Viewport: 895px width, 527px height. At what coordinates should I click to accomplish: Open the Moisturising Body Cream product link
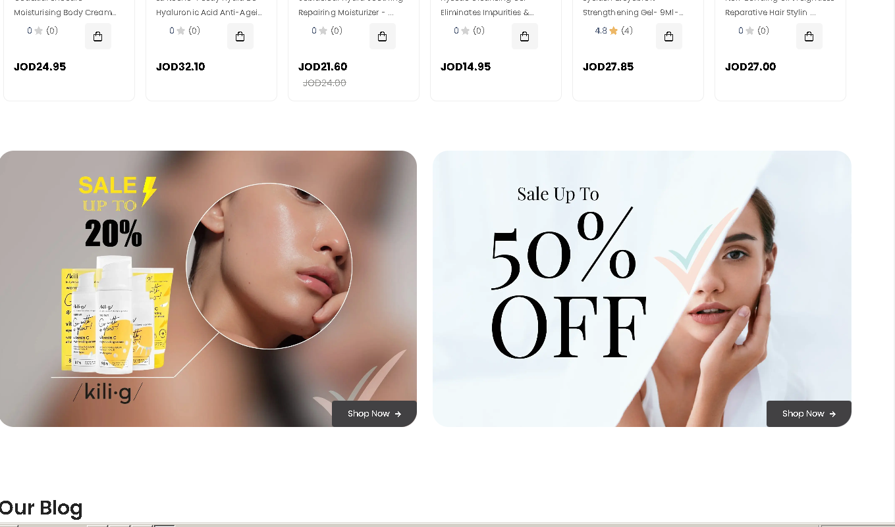[x=65, y=13]
